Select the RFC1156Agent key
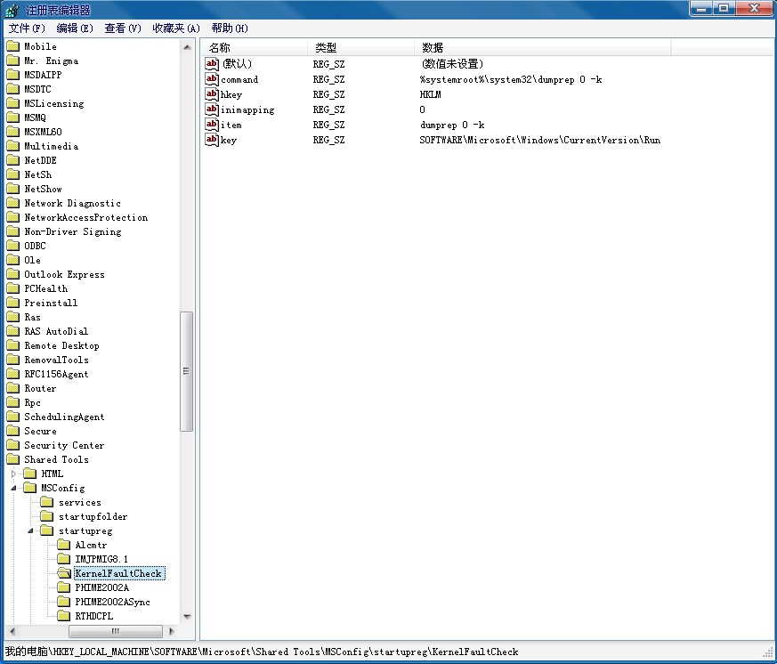The image size is (777, 664). [x=56, y=375]
